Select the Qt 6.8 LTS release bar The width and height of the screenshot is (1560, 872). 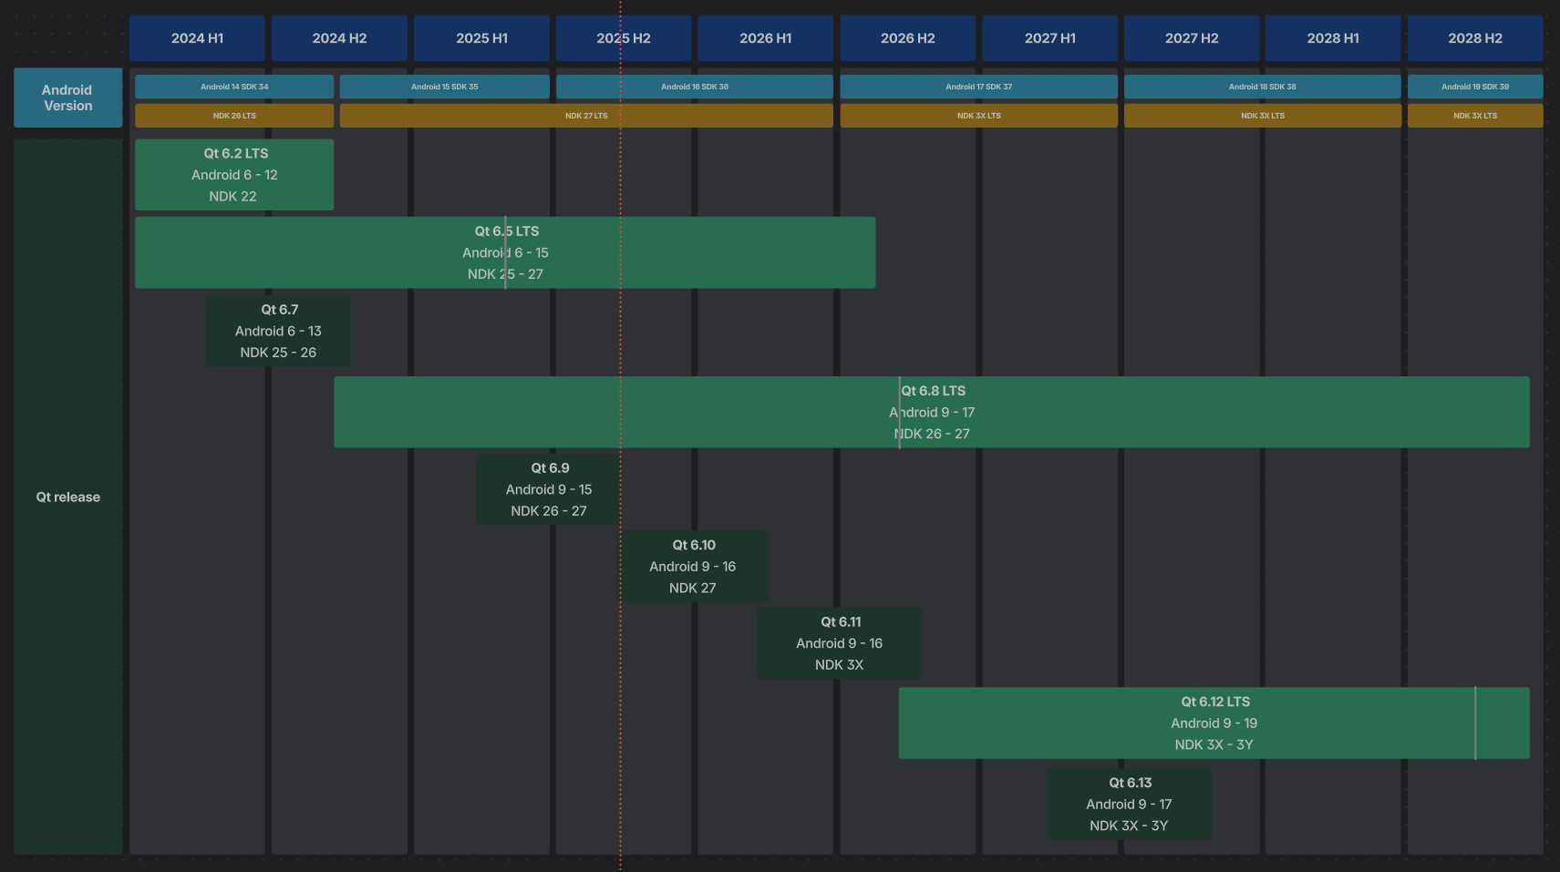tap(931, 412)
